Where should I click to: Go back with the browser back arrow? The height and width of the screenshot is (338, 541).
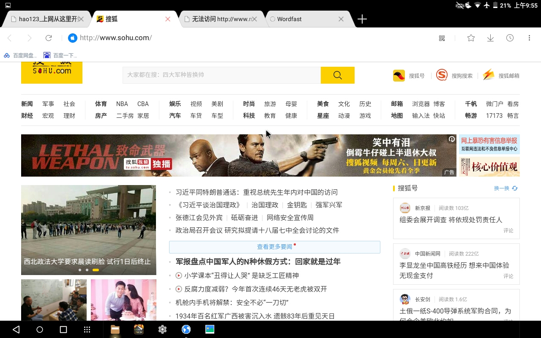click(9, 38)
